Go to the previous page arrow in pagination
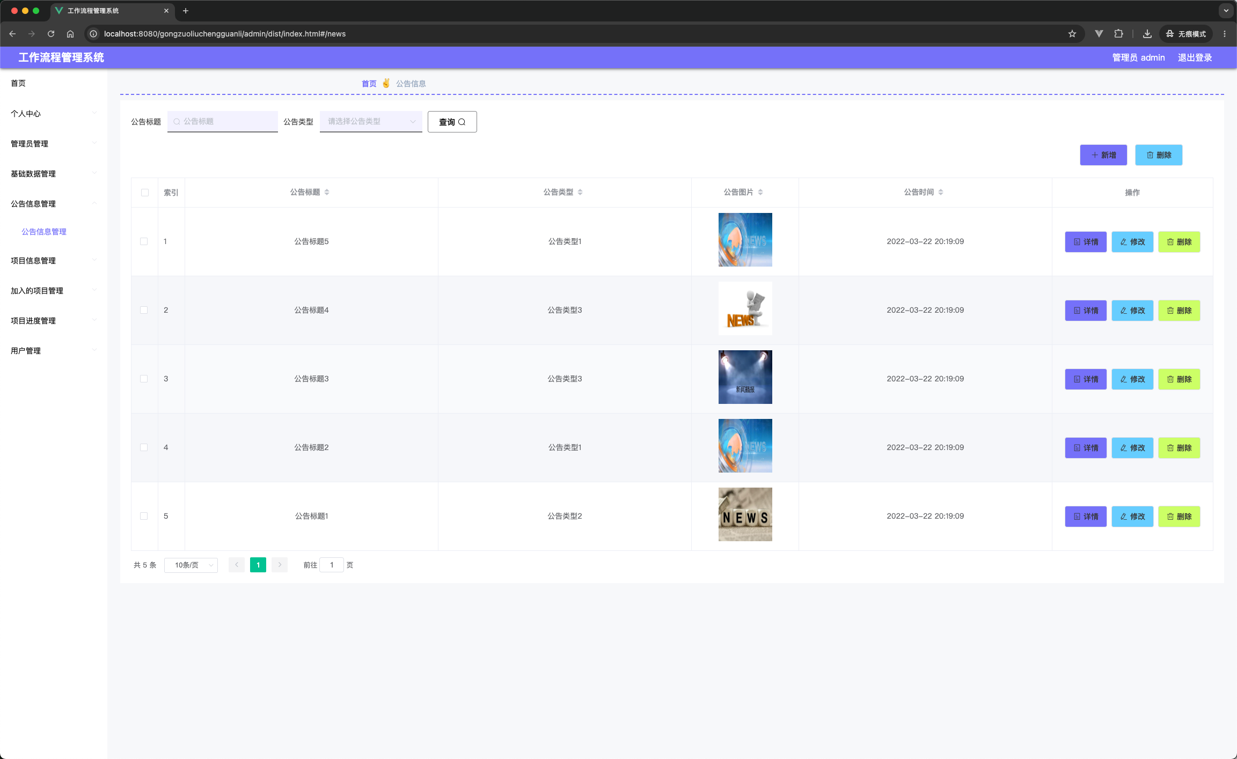 pyautogui.click(x=237, y=565)
